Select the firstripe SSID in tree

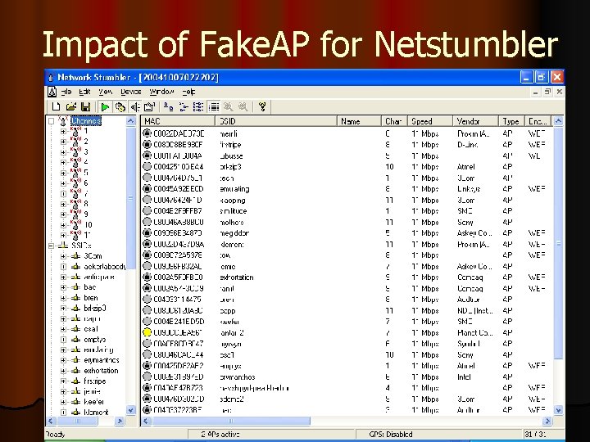tap(95, 381)
